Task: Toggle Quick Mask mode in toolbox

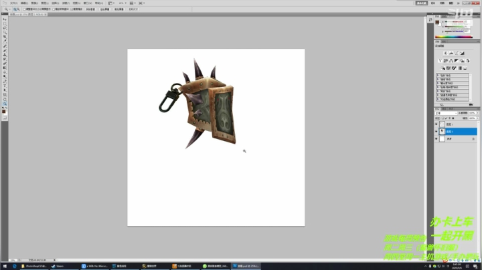Action: coord(5,117)
